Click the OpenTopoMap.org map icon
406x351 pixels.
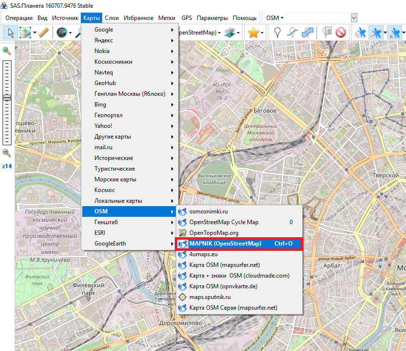click(x=183, y=233)
